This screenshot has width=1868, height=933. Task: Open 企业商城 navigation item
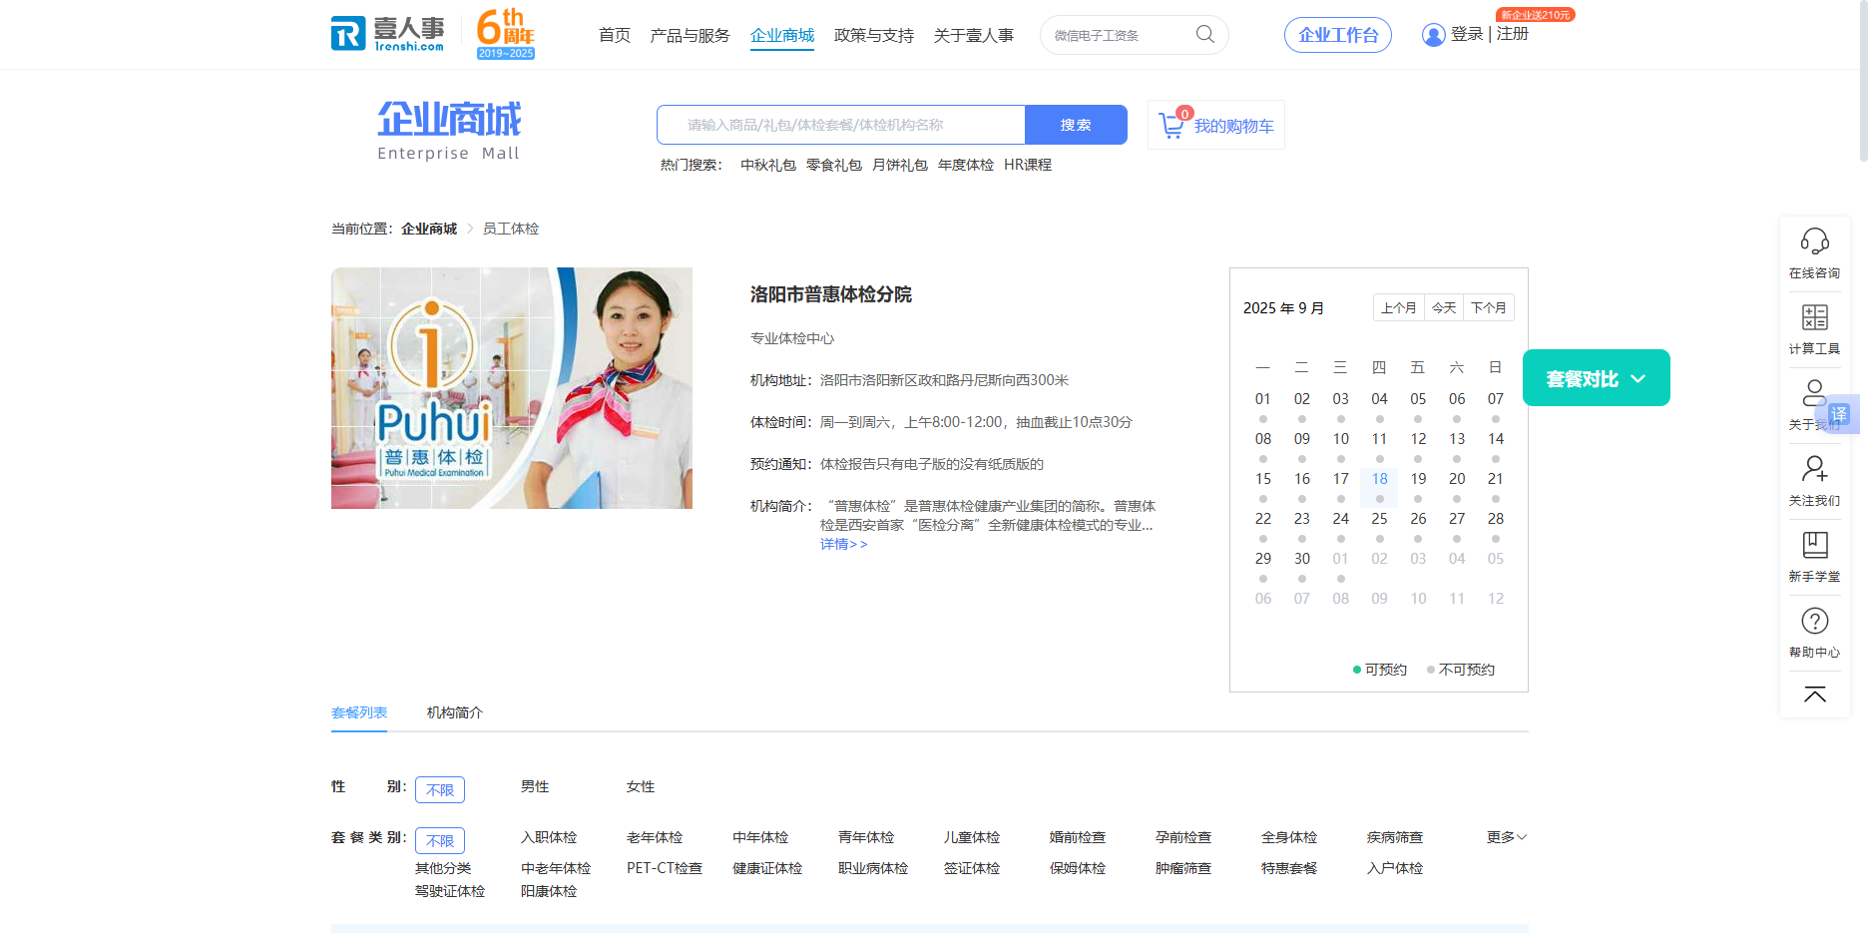782,35
